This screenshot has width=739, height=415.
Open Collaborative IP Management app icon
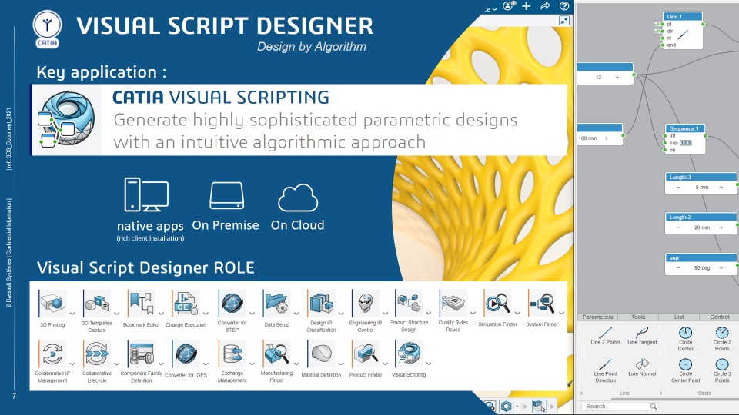tap(52, 354)
